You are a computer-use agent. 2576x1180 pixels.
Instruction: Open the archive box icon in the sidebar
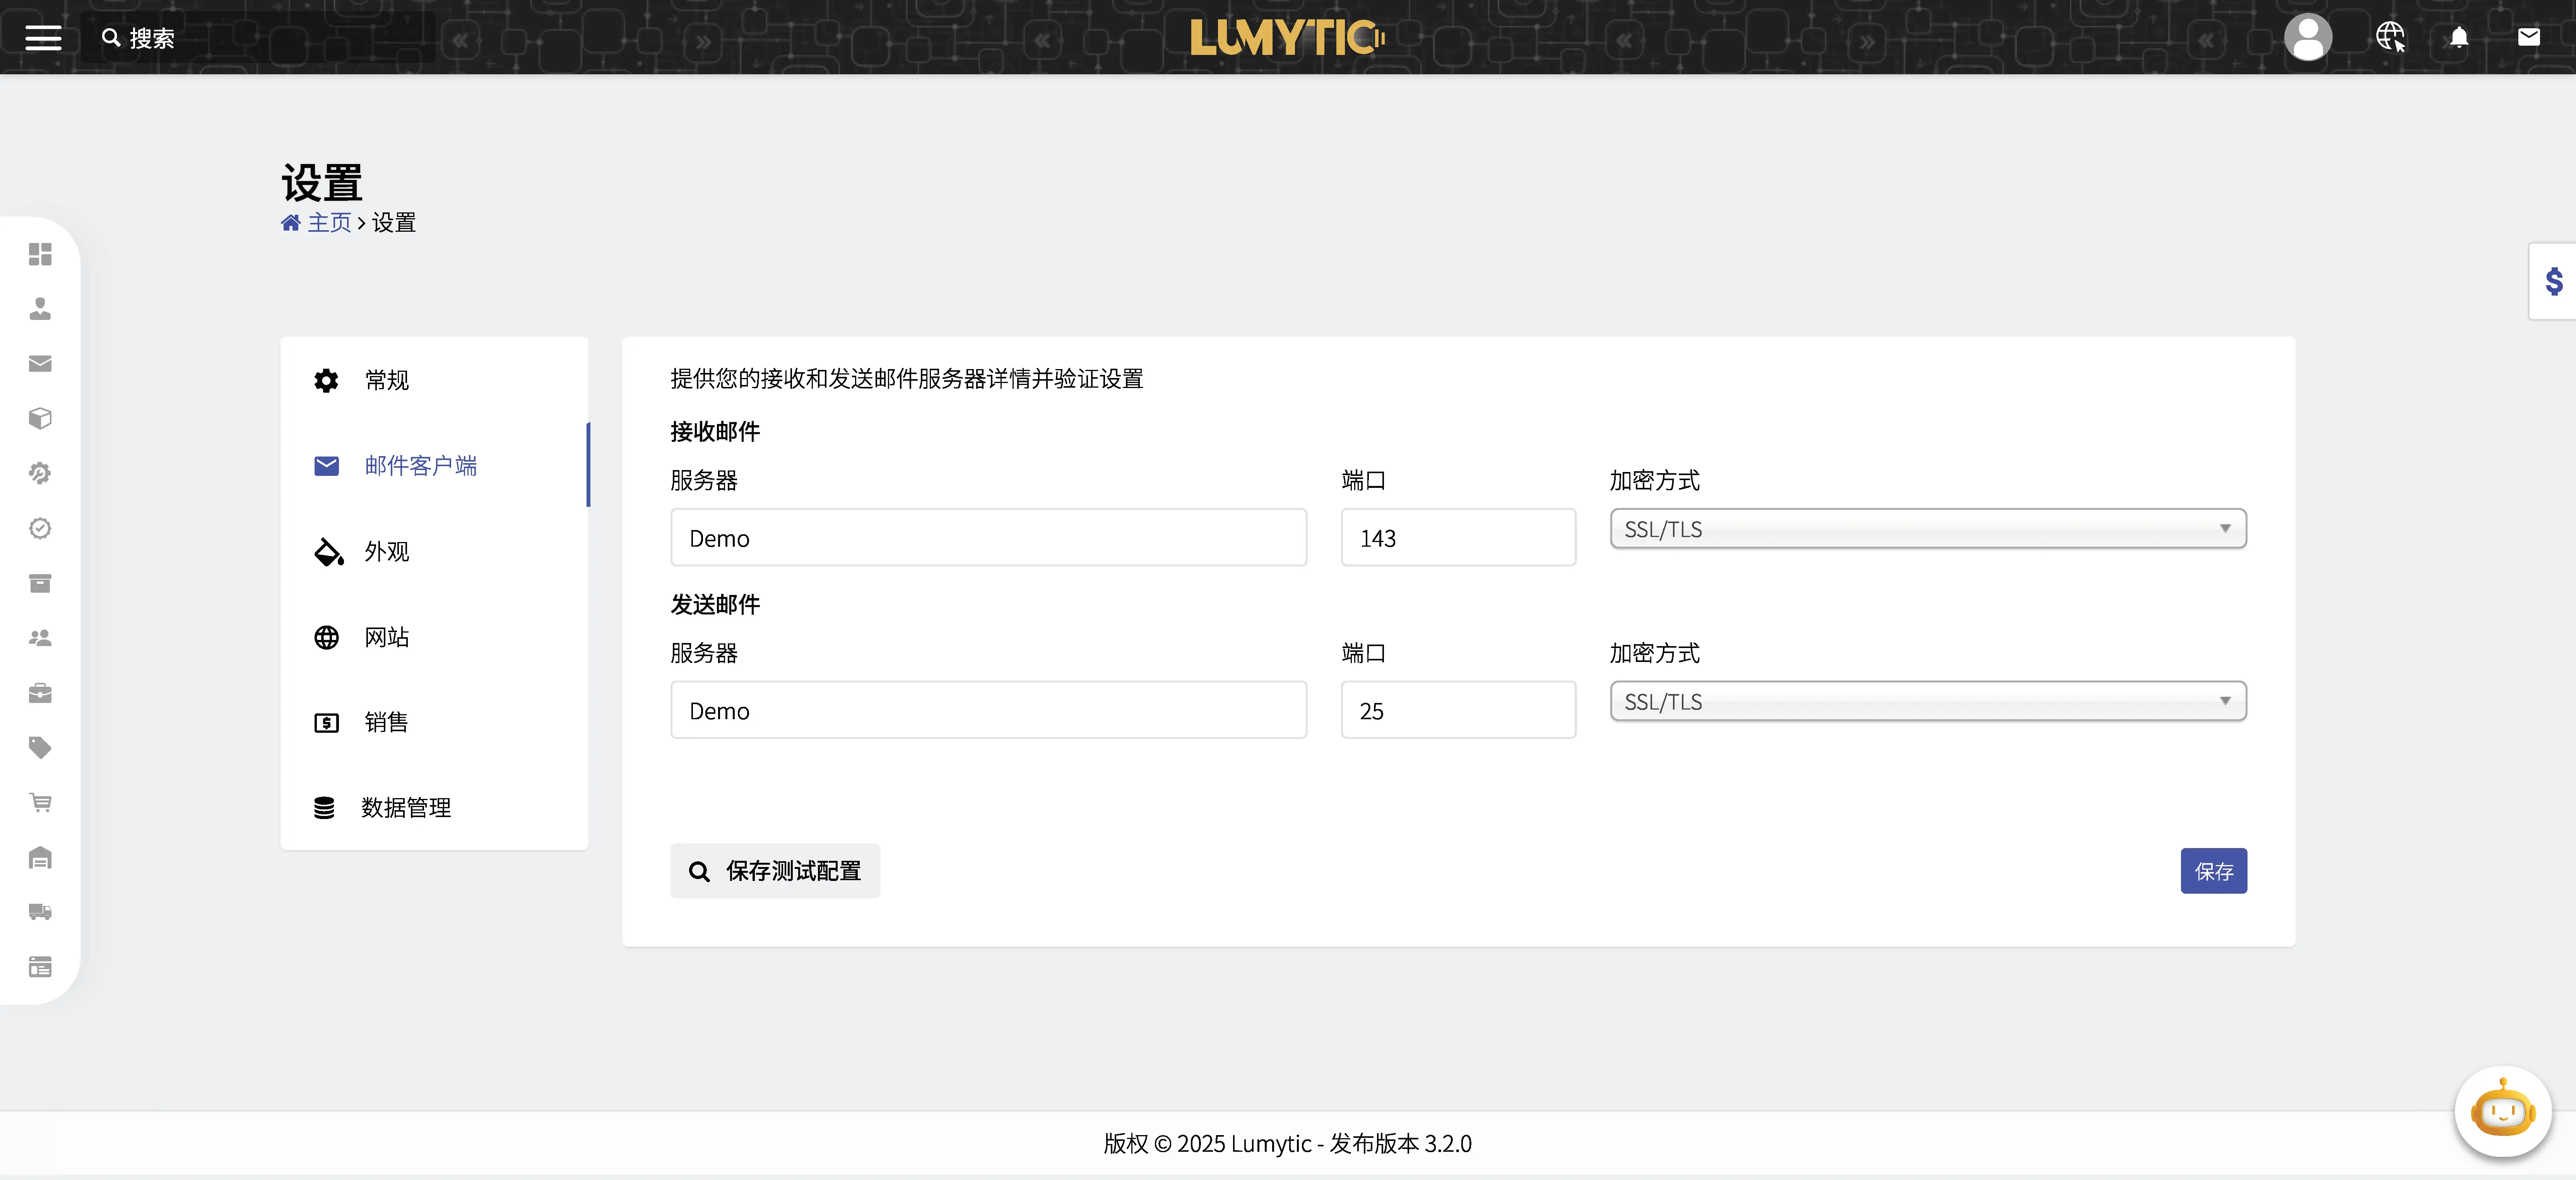coord(40,583)
